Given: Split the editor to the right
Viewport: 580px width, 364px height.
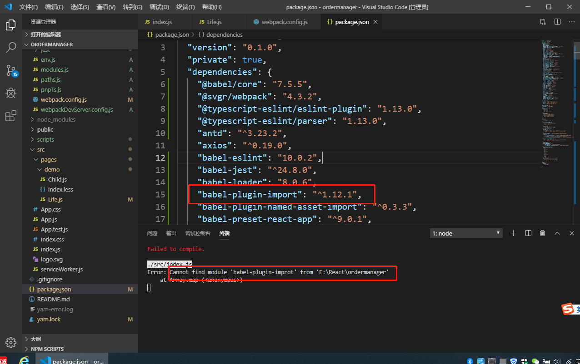Looking at the screenshot, I should (557, 22).
